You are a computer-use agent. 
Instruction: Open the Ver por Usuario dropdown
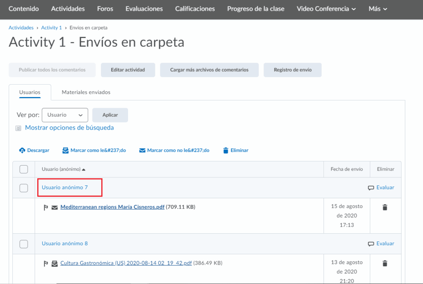(x=65, y=115)
